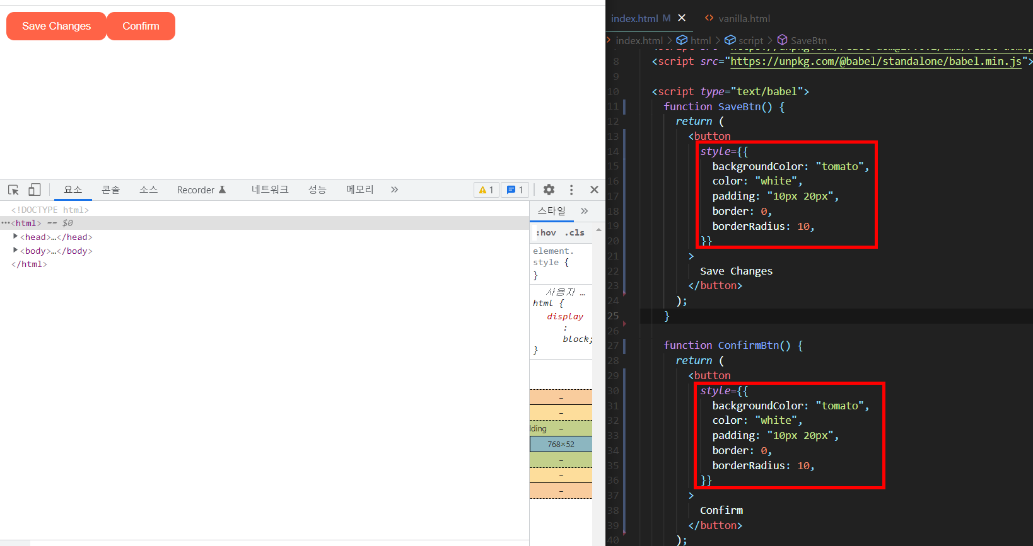The image size is (1033, 546).
Task: Click the message count badge
Action: 515,190
